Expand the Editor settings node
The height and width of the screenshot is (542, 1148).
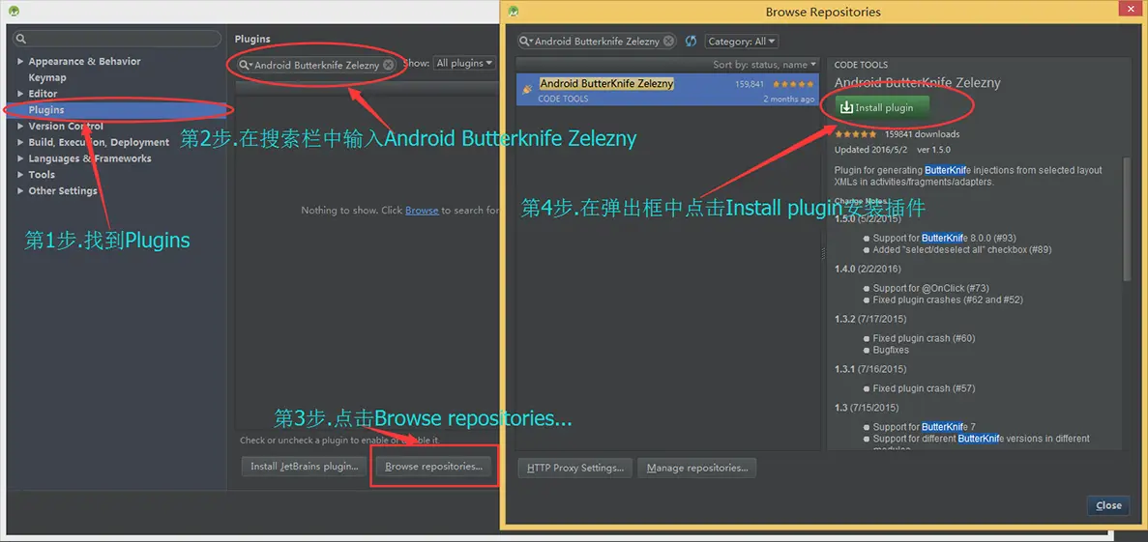(20, 94)
